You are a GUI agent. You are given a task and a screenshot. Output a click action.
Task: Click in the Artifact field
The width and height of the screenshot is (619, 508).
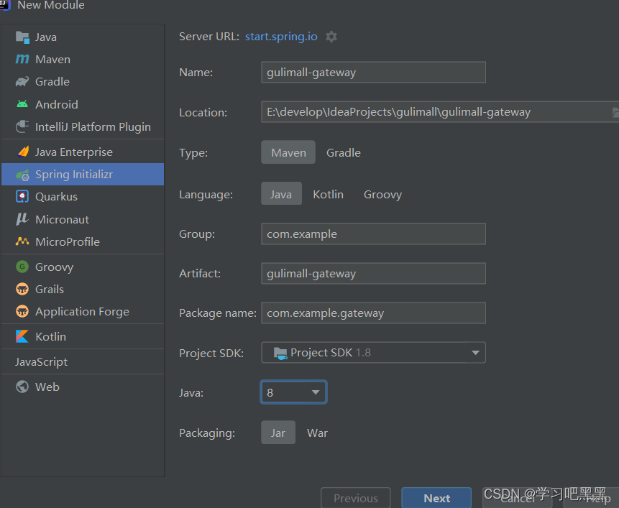pos(373,273)
